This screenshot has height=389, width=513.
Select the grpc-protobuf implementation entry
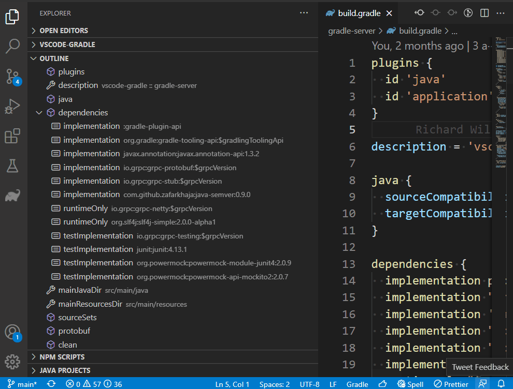[x=173, y=168]
